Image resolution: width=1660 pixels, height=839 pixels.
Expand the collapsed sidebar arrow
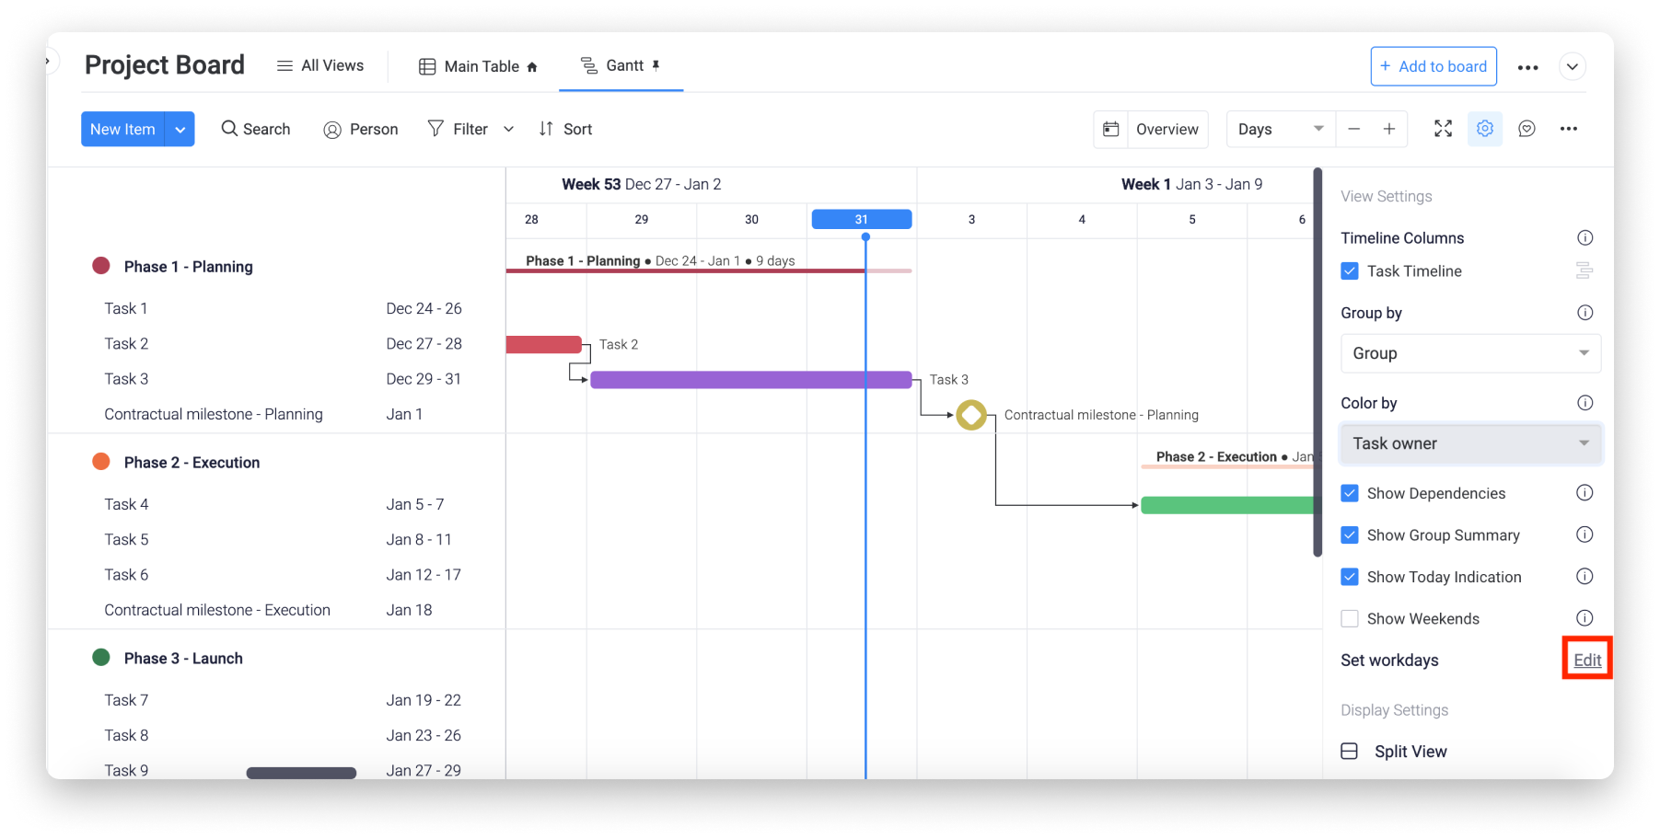click(x=50, y=62)
